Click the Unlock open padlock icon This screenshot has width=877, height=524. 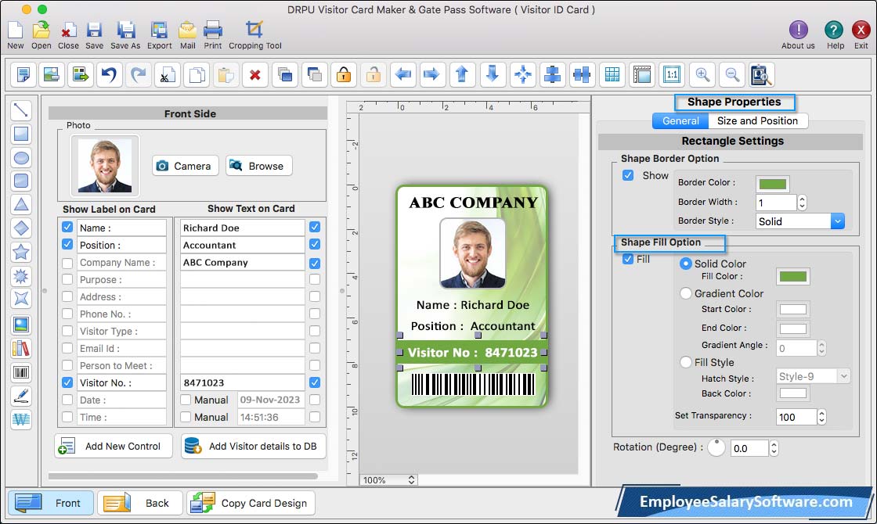click(373, 74)
